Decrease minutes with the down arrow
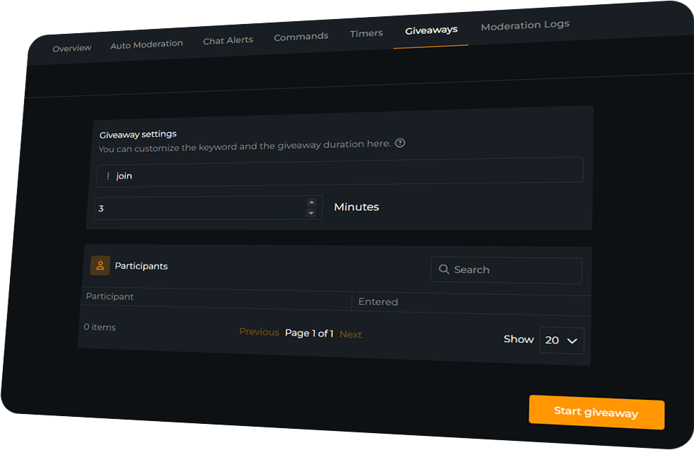The width and height of the screenshot is (694, 450). (311, 213)
